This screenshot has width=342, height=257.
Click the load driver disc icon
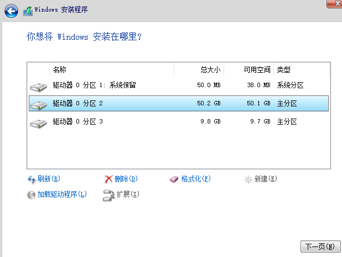point(32,195)
